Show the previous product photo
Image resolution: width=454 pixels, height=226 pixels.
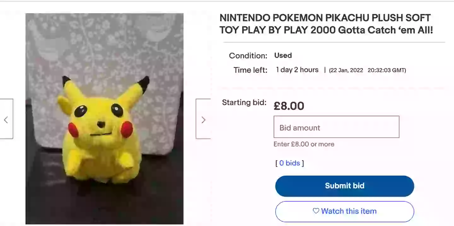6,119
